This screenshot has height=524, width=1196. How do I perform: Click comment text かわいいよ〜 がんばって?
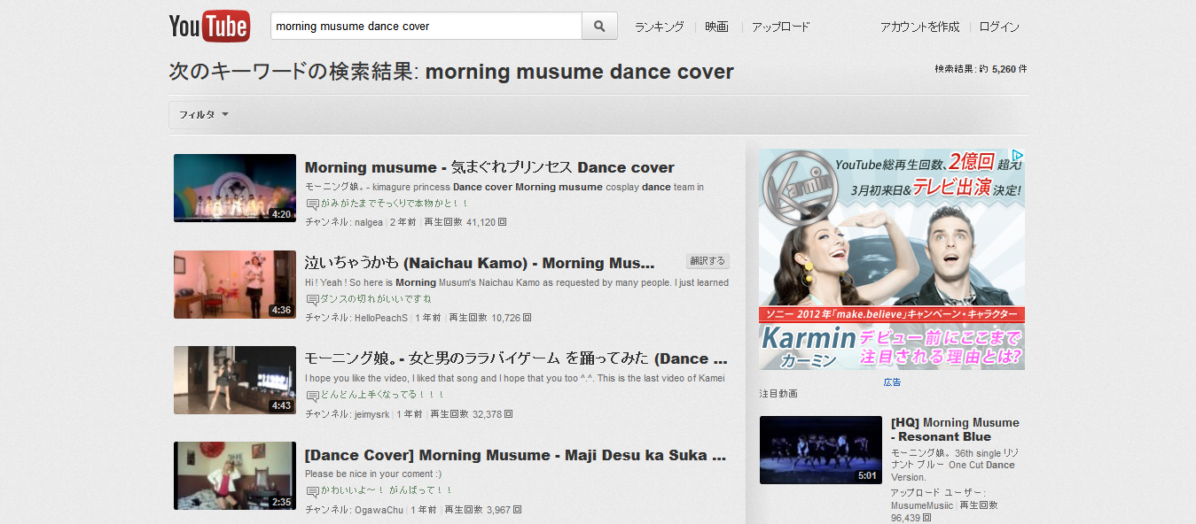point(386,491)
